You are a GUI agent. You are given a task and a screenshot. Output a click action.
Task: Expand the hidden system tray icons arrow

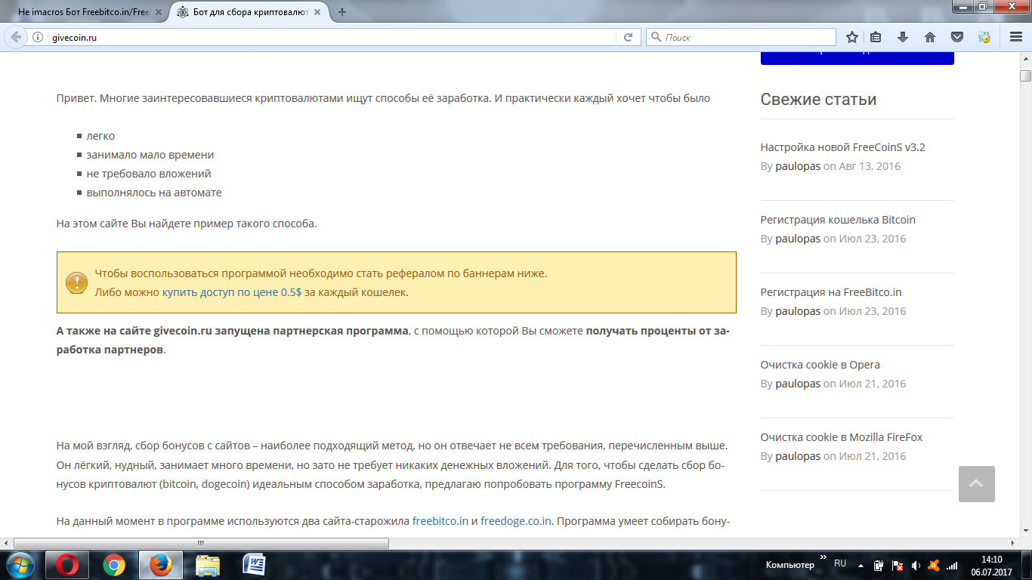(862, 565)
